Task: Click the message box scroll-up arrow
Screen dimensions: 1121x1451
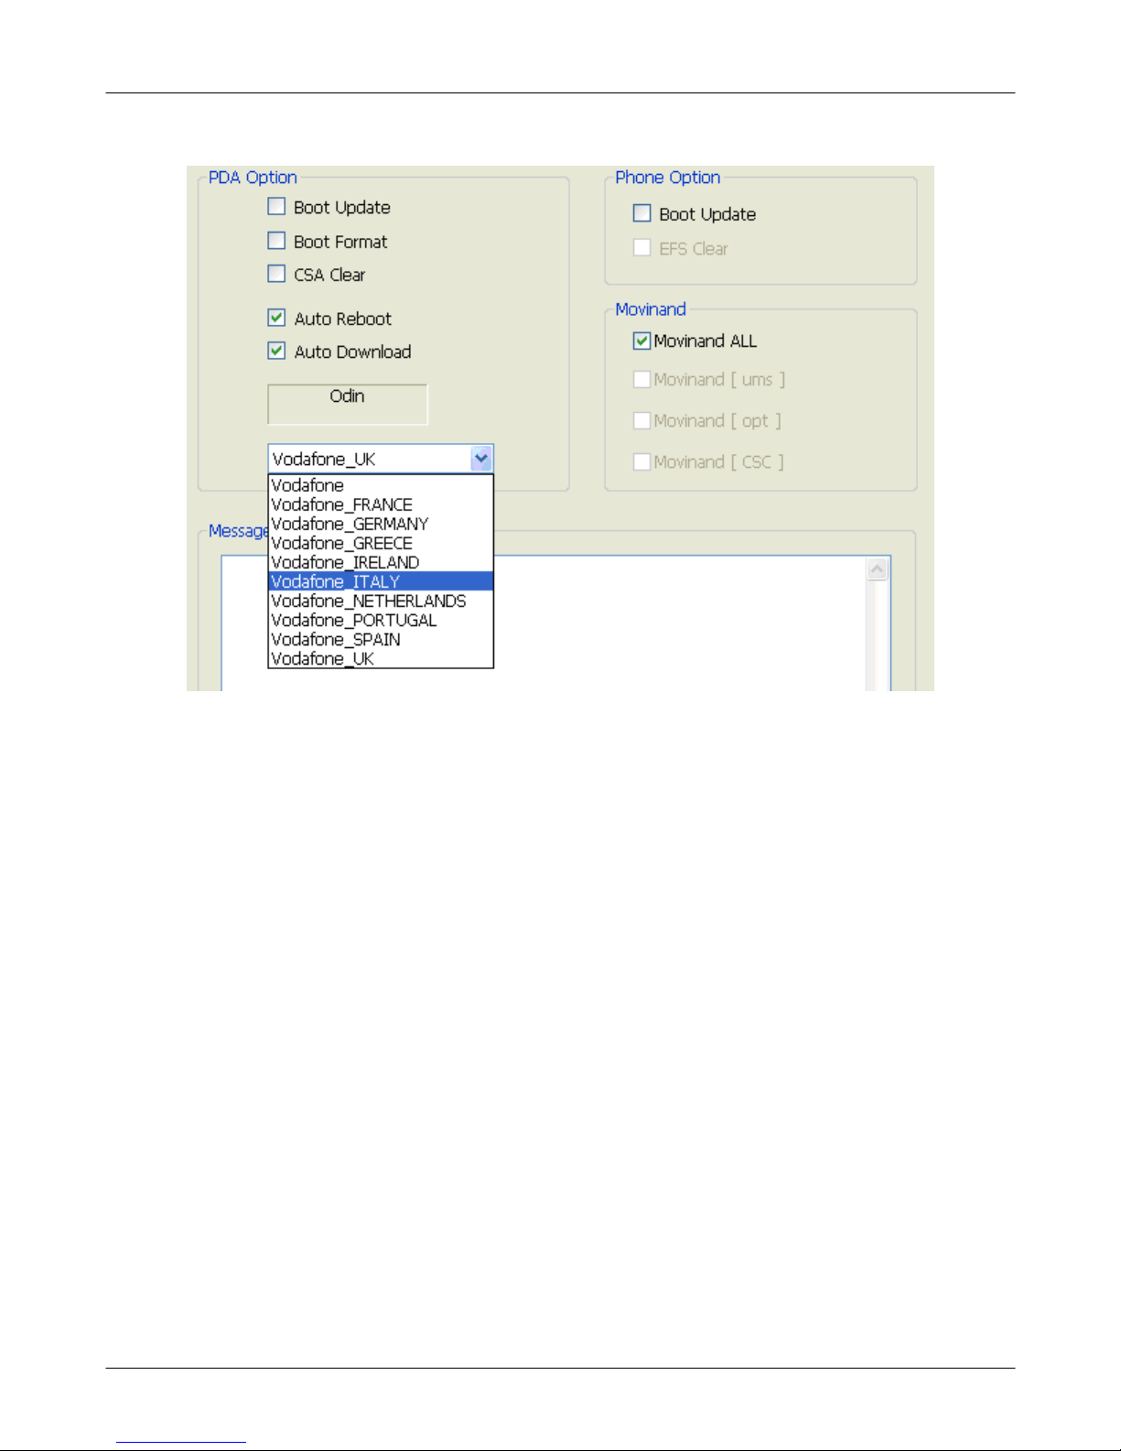Action: click(877, 569)
